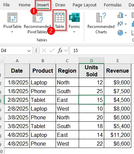Open the File tab
Image resolution: width=134 pixels, height=154 pixels.
6,5
